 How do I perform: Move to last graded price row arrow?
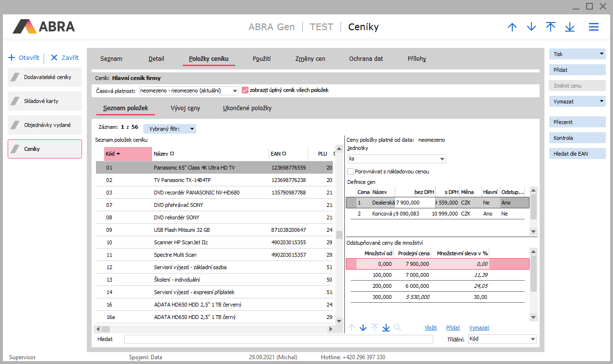pos(386,328)
